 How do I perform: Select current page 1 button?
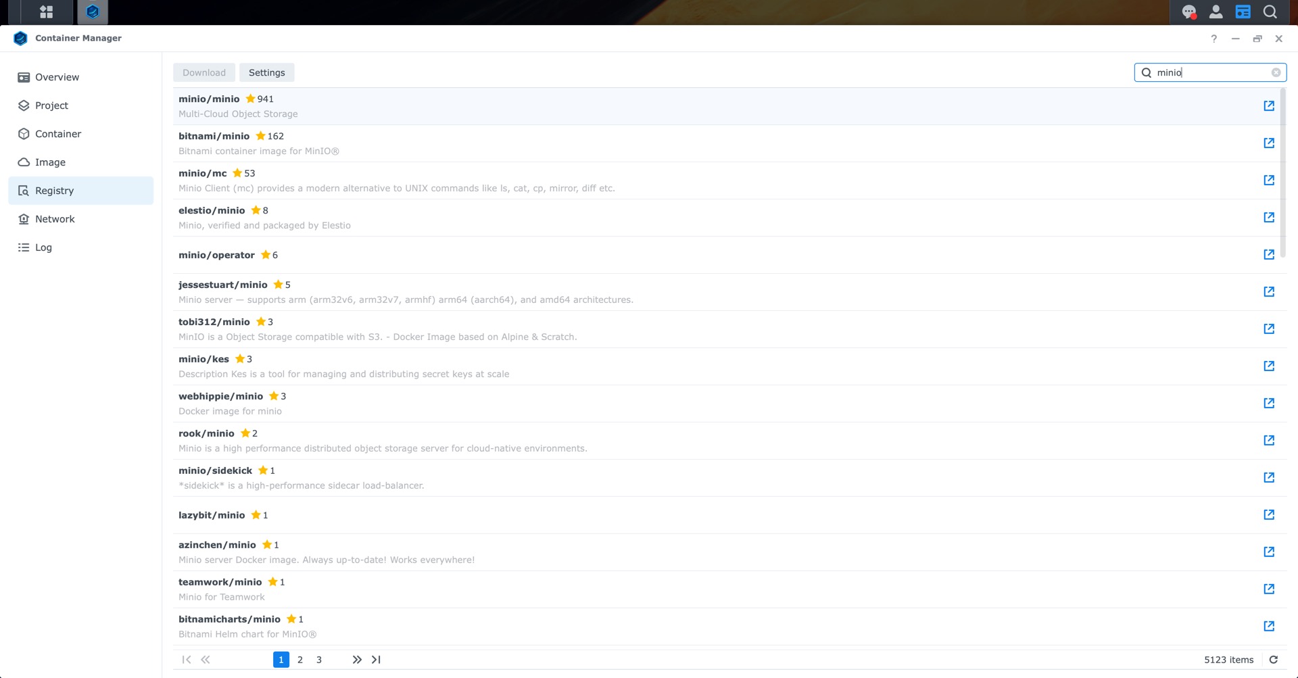pyautogui.click(x=281, y=660)
